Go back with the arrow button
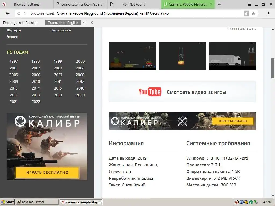Screen dimensions: 275x206 [8, 13]
